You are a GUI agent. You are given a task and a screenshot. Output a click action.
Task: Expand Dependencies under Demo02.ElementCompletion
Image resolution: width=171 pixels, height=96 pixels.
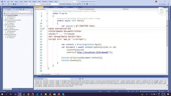click(6, 22)
